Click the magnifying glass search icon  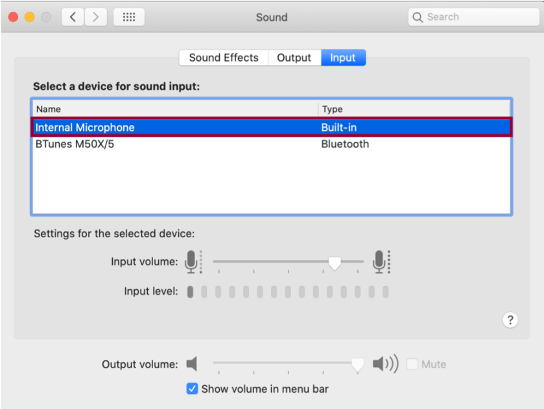[418, 17]
